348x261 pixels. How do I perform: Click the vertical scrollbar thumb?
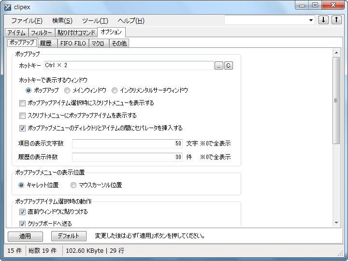pyautogui.click(x=336, y=101)
